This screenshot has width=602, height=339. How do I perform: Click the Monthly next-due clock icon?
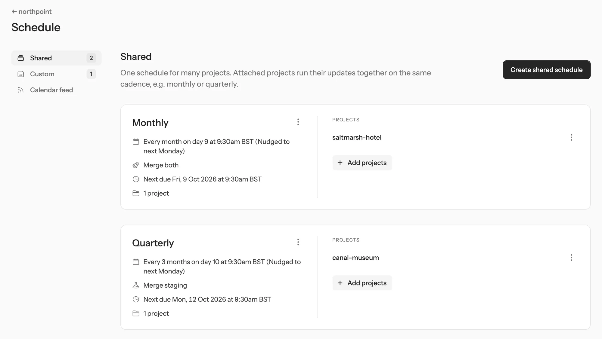point(136,179)
